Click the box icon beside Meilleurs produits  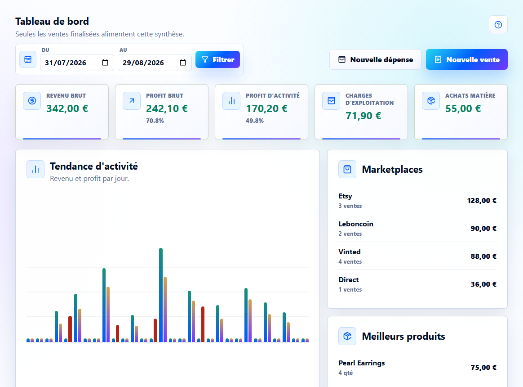(347, 336)
